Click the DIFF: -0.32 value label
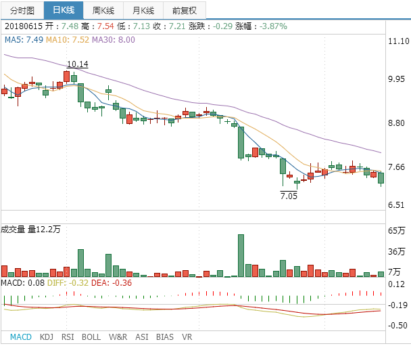Image resolution: width=411 pixels, height=346 pixels. (68, 283)
